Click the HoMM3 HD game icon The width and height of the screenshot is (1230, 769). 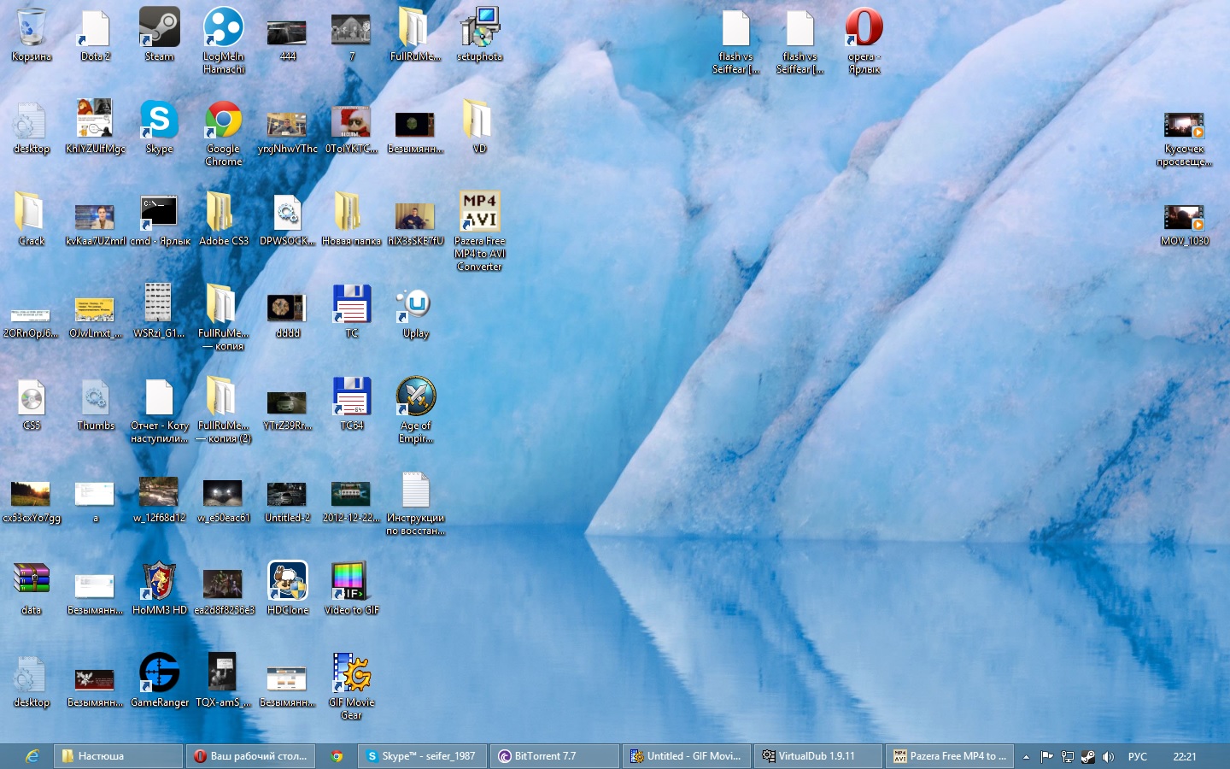[159, 583]
